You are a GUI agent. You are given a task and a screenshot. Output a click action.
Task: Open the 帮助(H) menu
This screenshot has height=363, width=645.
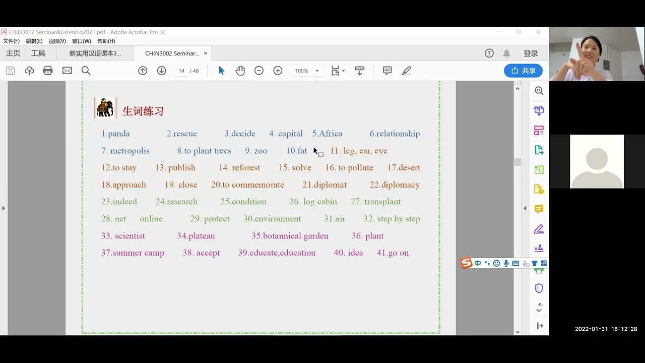pyautogui.click(x=106, y=41)
